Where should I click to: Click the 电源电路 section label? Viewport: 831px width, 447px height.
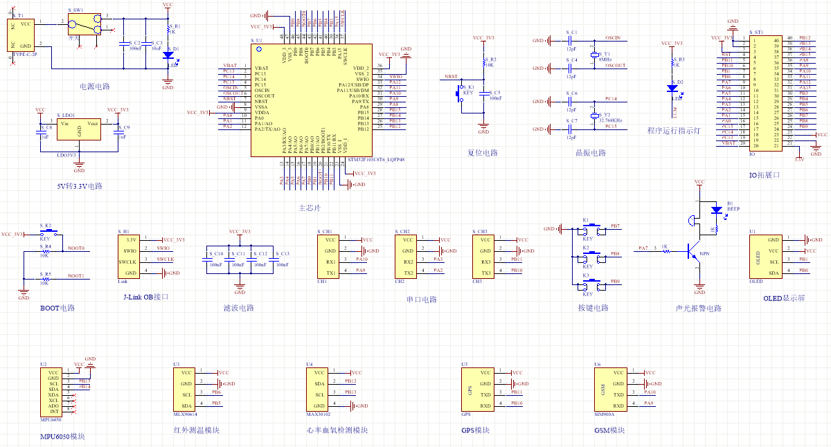94,86
